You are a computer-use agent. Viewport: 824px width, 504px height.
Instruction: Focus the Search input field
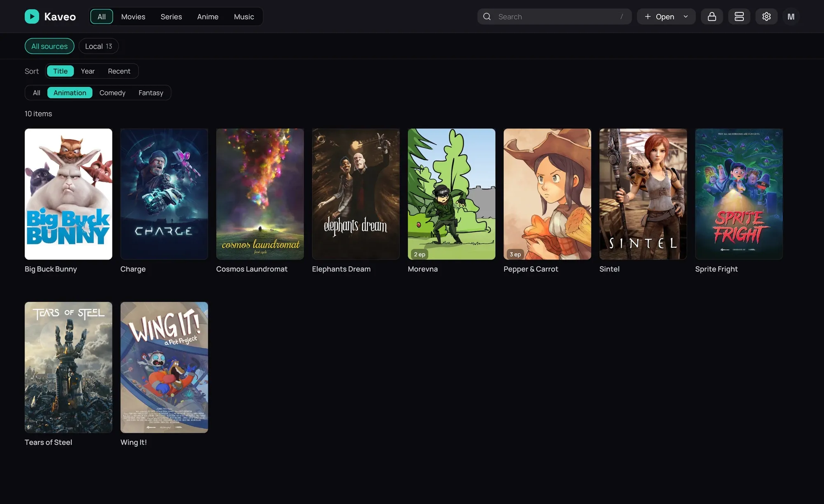[x=554, y=16]
